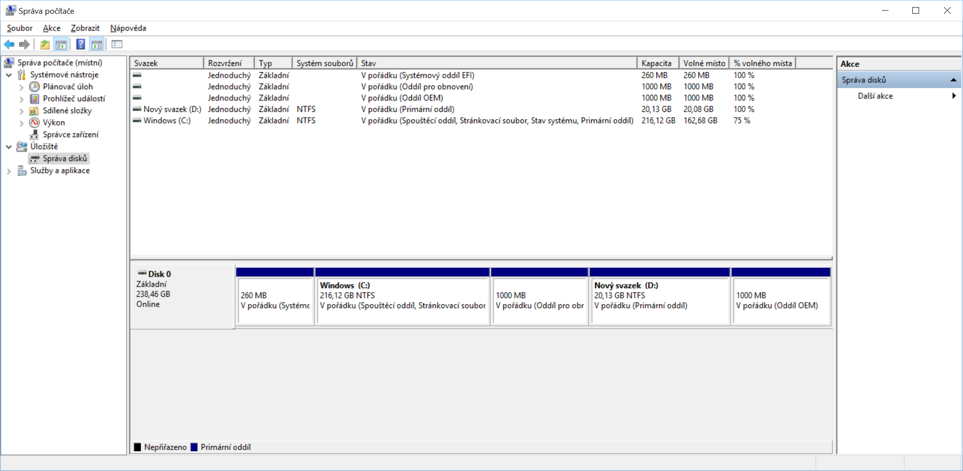Open the Akce menu

(51, 28)
